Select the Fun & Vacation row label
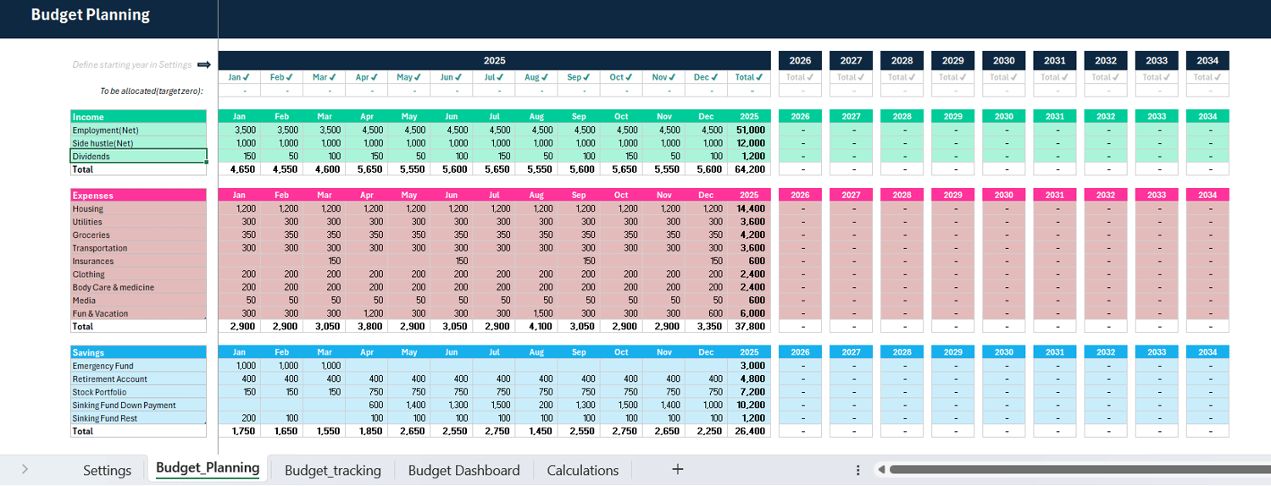Viewport: 1271px width, 486px height. tap(139, 313)
